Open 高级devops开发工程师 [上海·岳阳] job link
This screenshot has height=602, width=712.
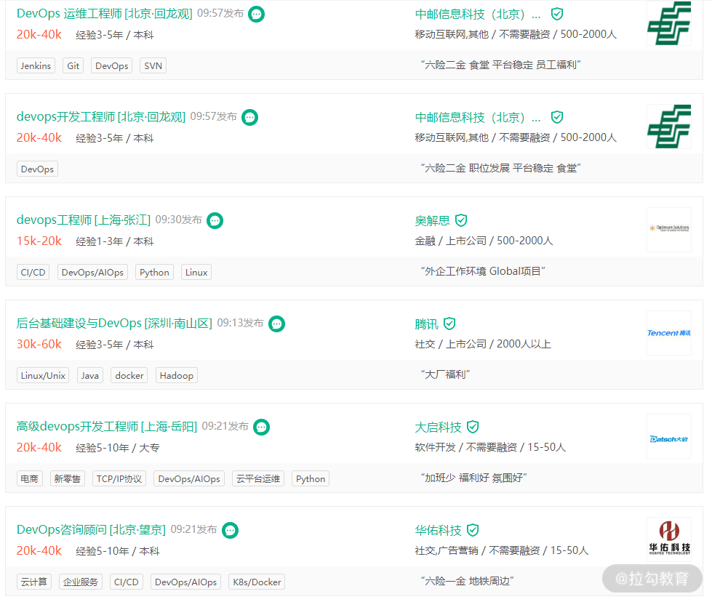107,426
